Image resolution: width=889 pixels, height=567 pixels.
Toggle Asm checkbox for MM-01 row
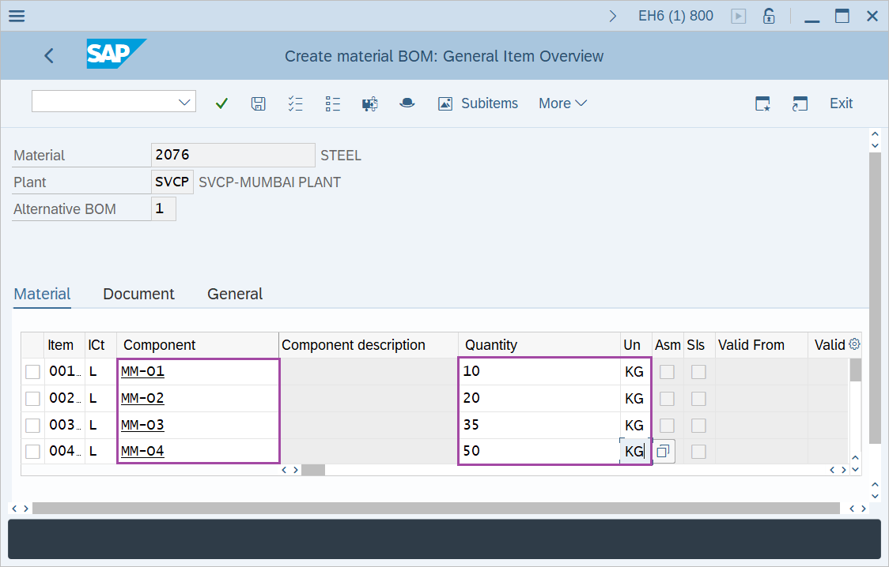click(667, 372)
